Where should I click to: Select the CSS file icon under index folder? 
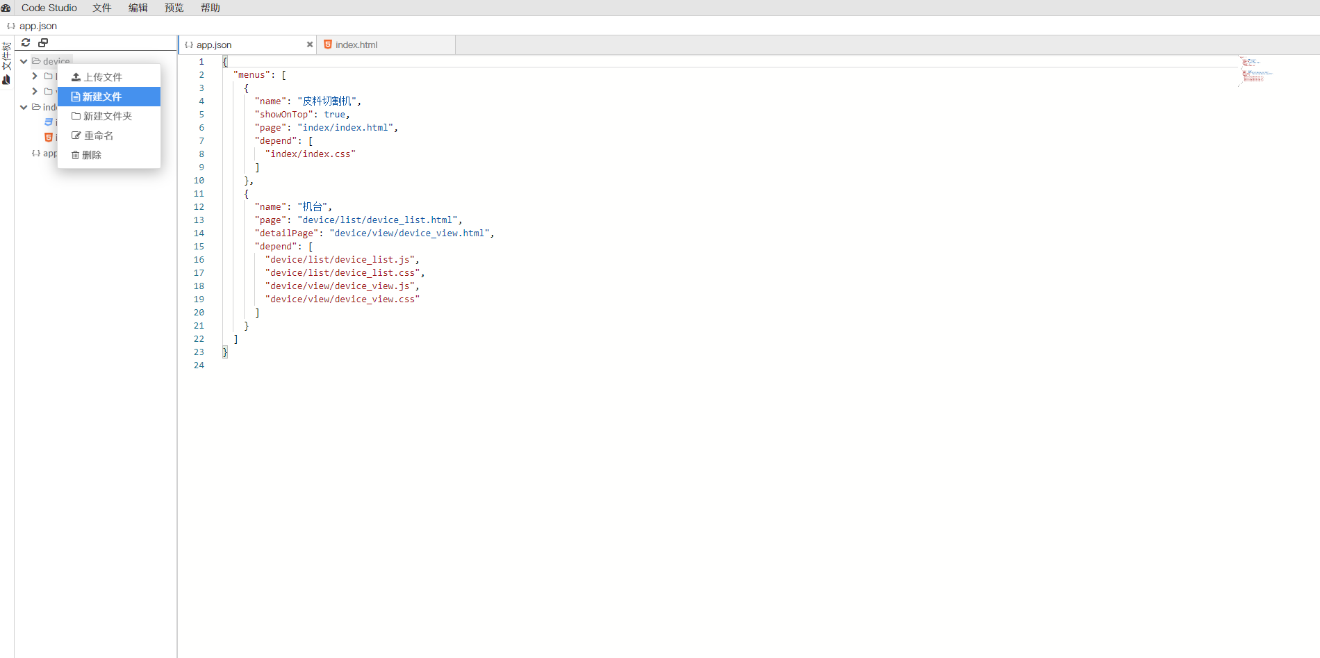tap(49, 122)
